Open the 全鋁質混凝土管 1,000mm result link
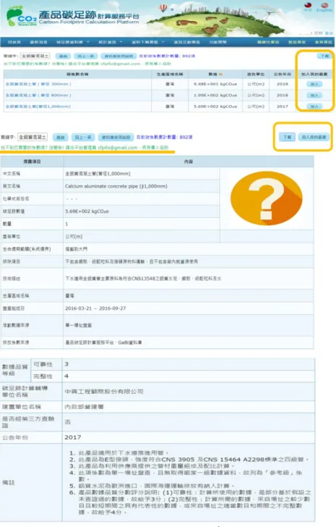336x527 pixels. pos(38,106)
